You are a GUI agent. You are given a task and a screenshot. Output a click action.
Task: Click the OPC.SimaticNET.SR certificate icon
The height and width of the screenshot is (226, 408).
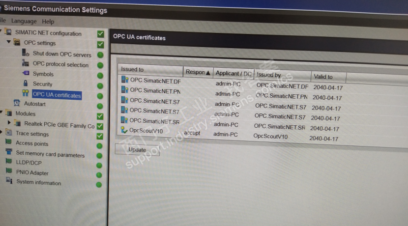coord(124,120)
